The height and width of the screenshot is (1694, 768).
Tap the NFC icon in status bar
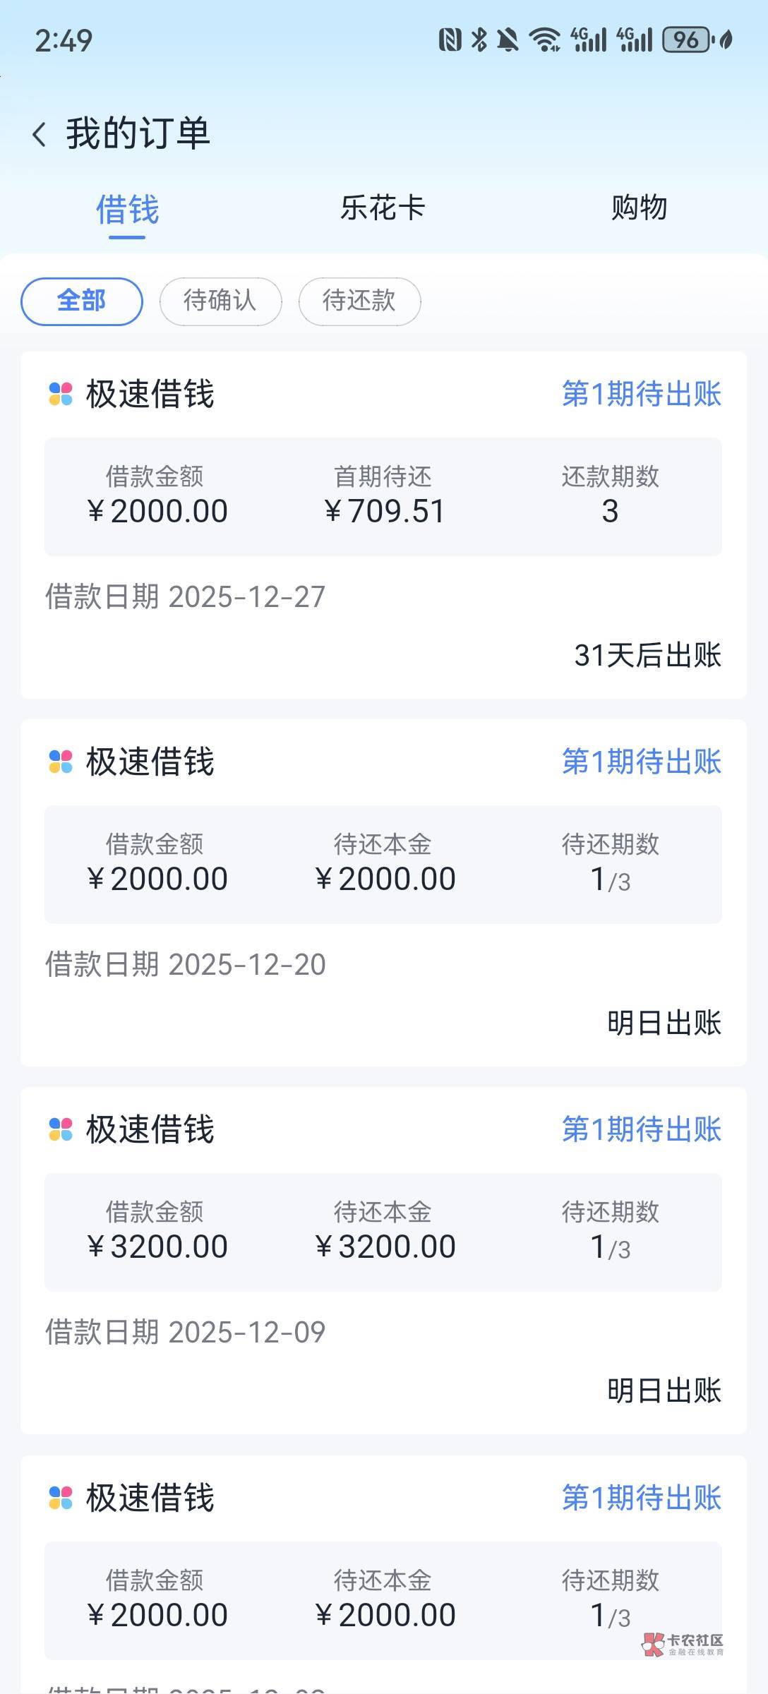click(x=450, y=40)
